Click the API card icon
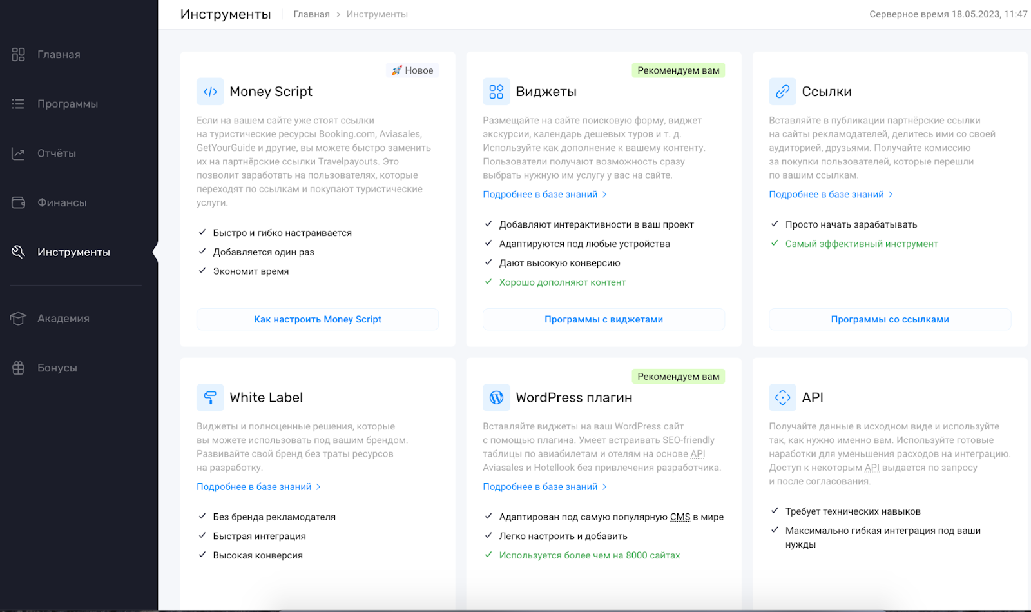Screen dimensions: 1031x612 [x=782, y=397]
